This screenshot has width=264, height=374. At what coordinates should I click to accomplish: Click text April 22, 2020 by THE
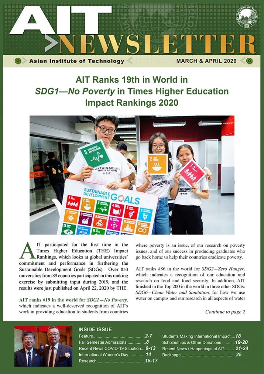[104, 288]
